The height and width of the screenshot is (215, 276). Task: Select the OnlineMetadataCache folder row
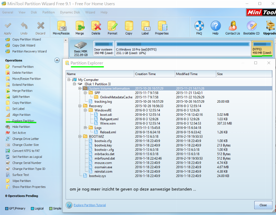pos(169,97)
